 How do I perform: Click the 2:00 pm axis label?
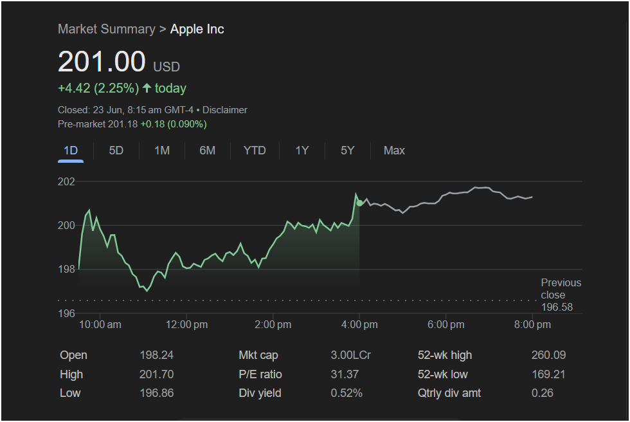[273, 325]
